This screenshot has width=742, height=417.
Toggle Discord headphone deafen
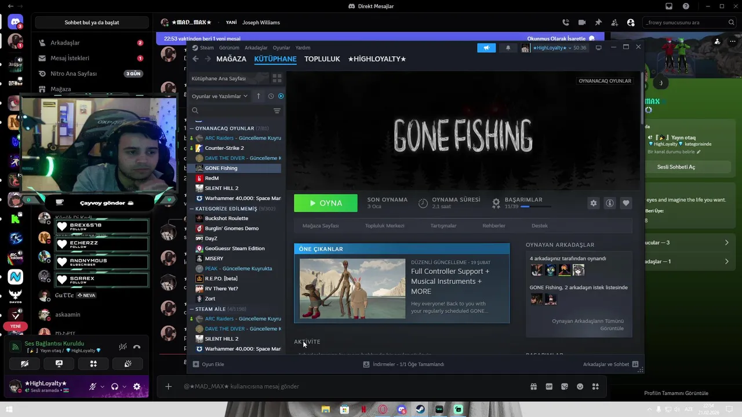click(x=115, y=386)
